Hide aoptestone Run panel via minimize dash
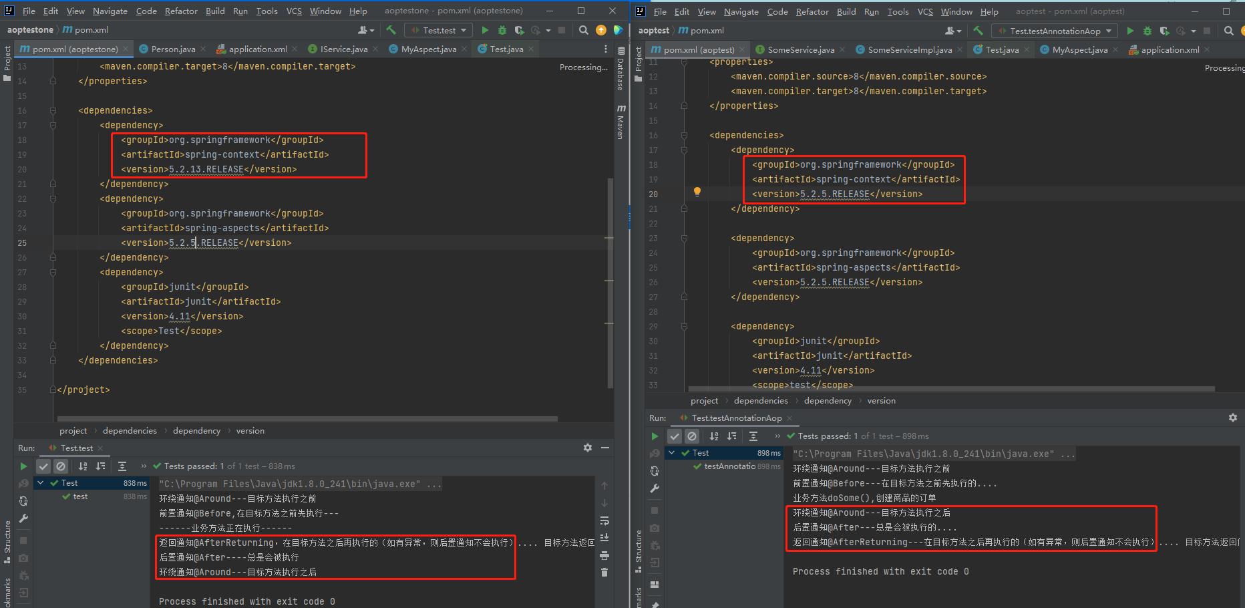This screenshot has width=1245, height=608. (x=605, y=448)
